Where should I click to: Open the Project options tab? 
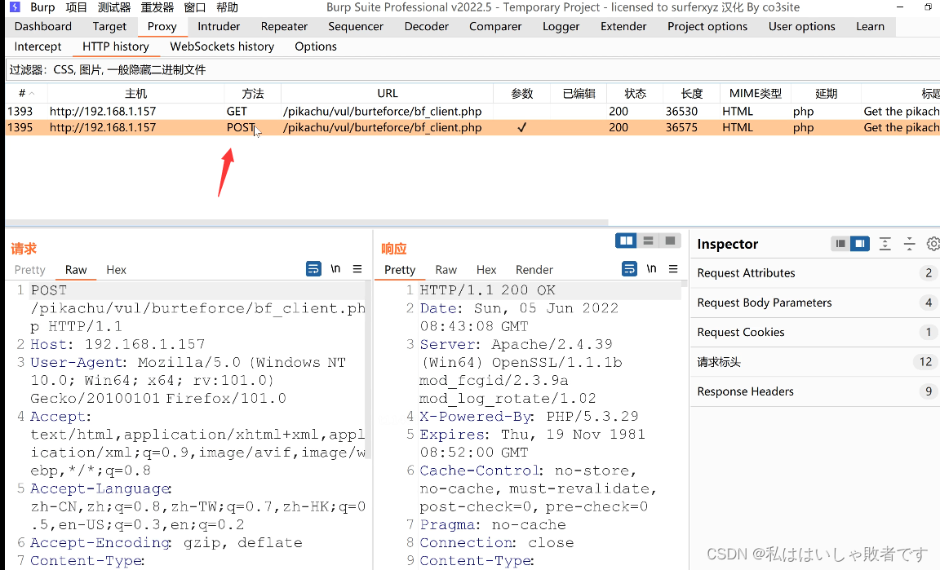tap(707, 26)
